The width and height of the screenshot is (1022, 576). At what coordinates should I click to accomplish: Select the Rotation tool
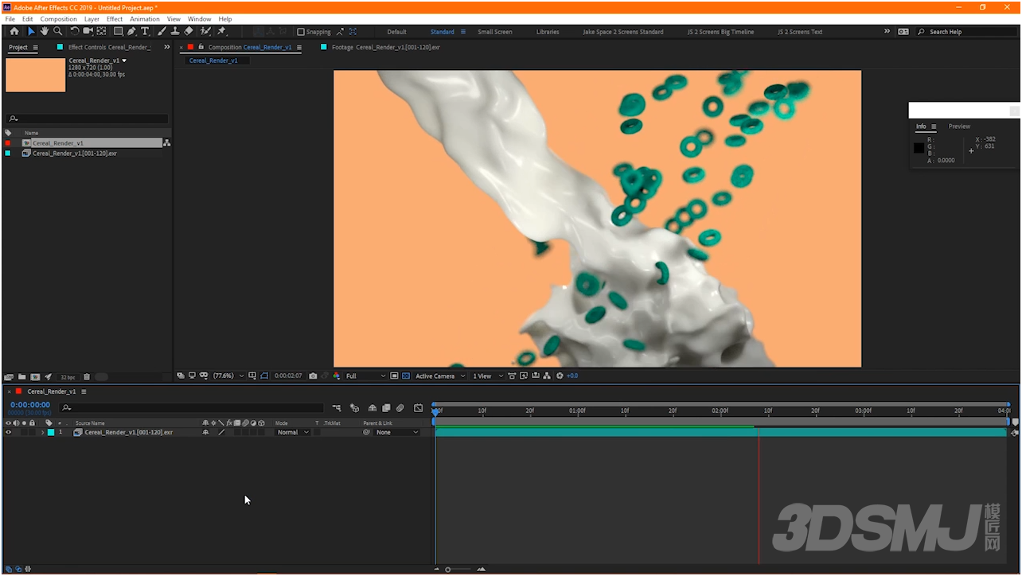pos(74,32)
